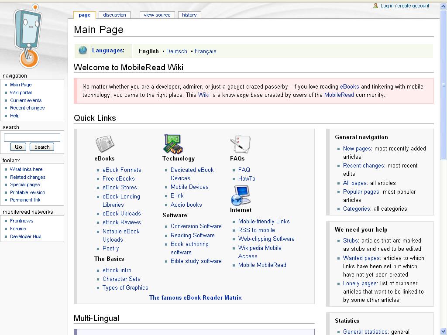Open Conversion Software link
447x335 pixels.
[x=196, y=226]
